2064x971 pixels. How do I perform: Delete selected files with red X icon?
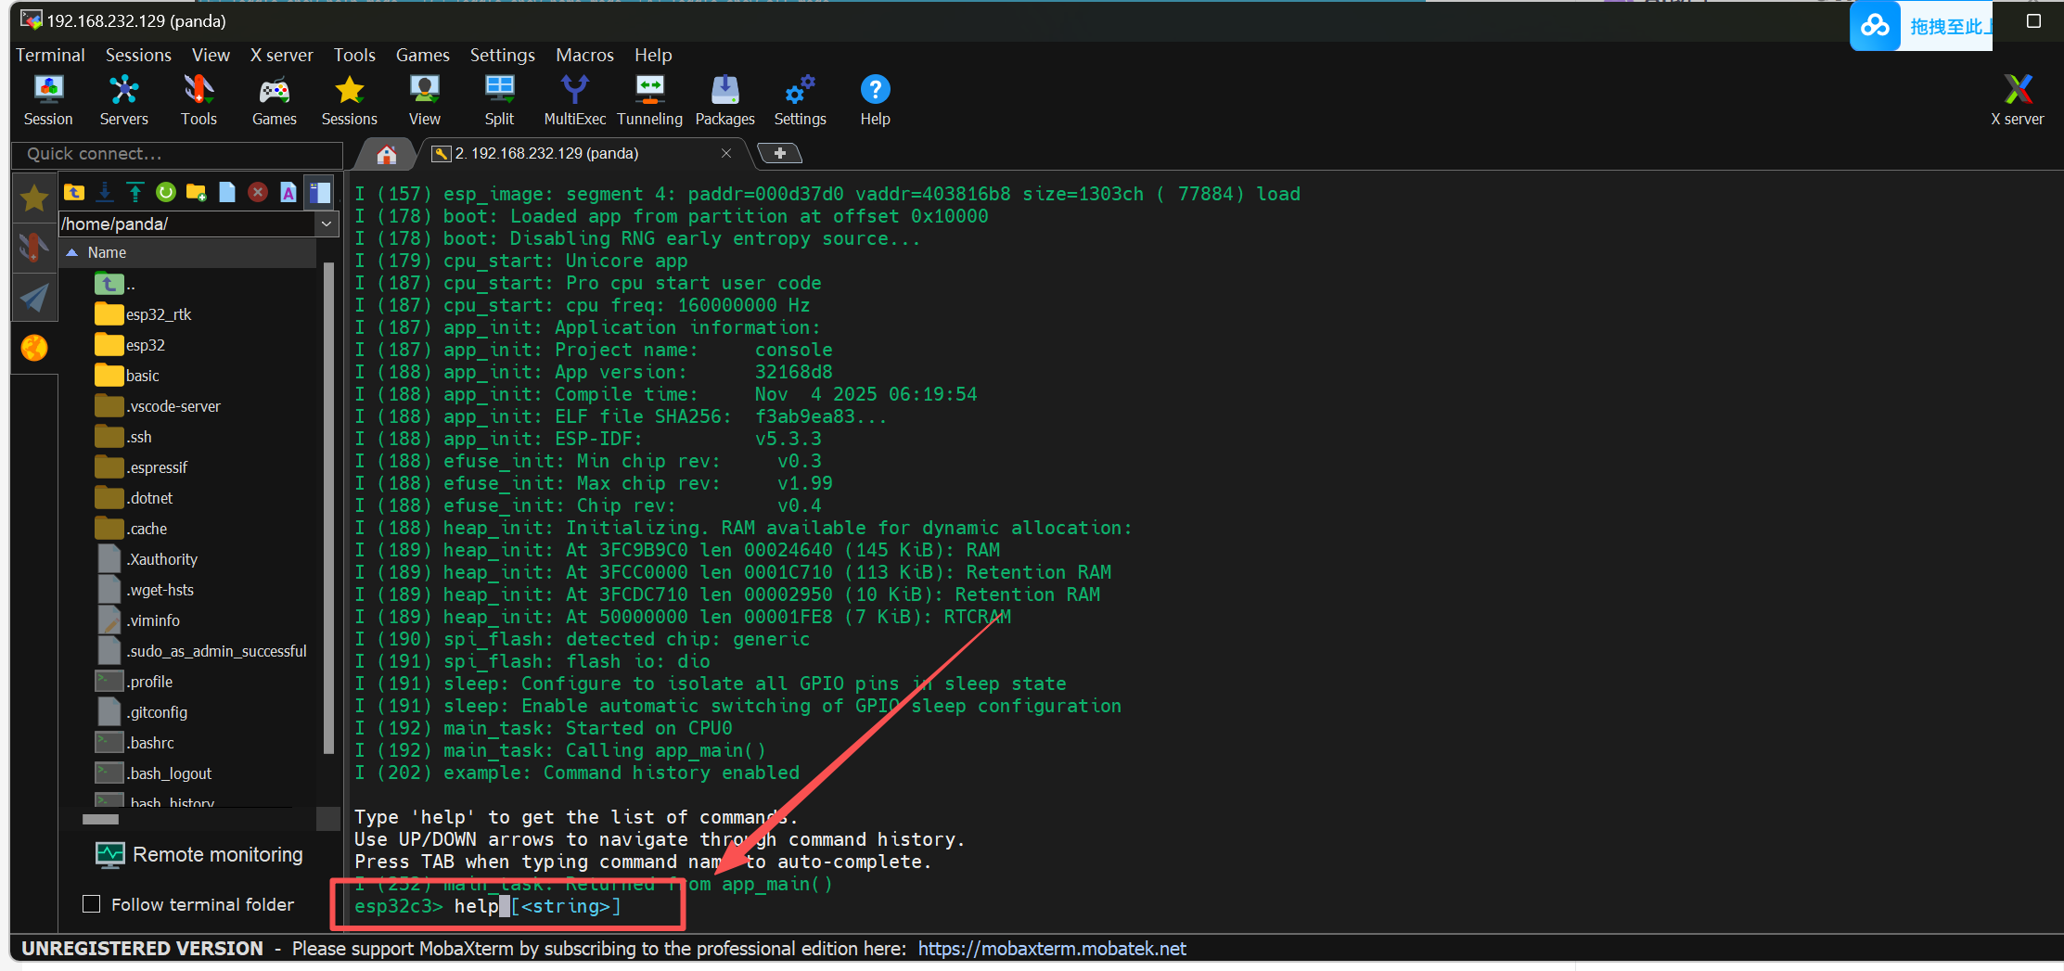pyautogui.click(x=258, y=192)
